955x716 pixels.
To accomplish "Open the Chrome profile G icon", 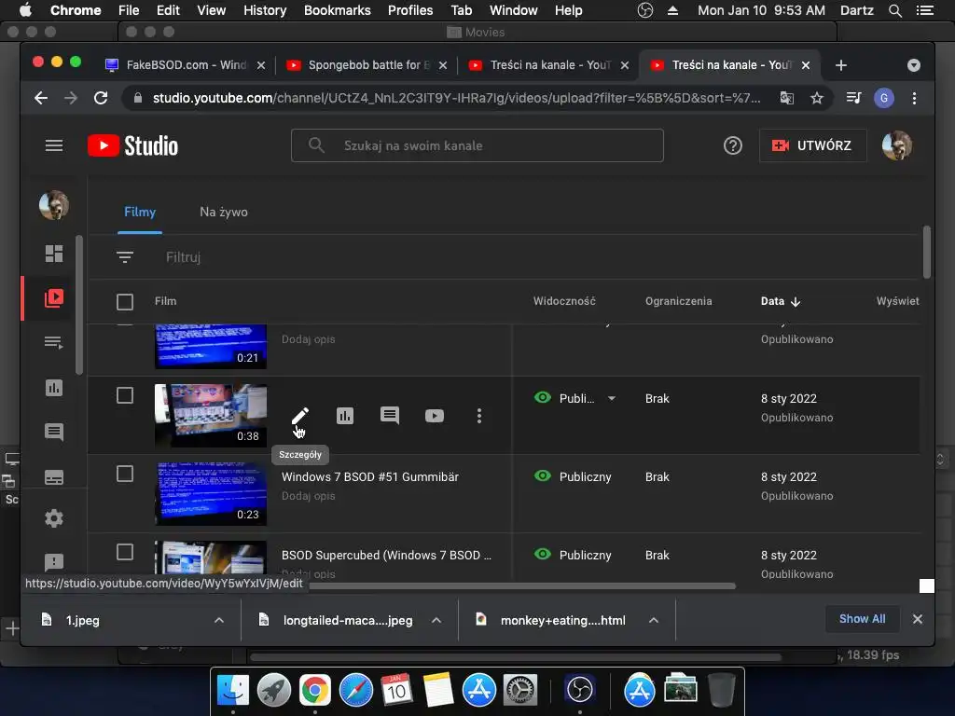I will 884,98.
